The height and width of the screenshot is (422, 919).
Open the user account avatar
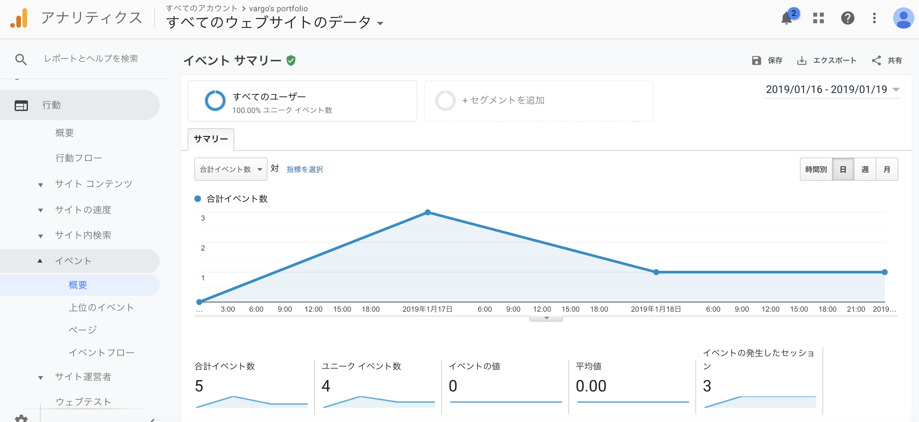pos(903,18)
